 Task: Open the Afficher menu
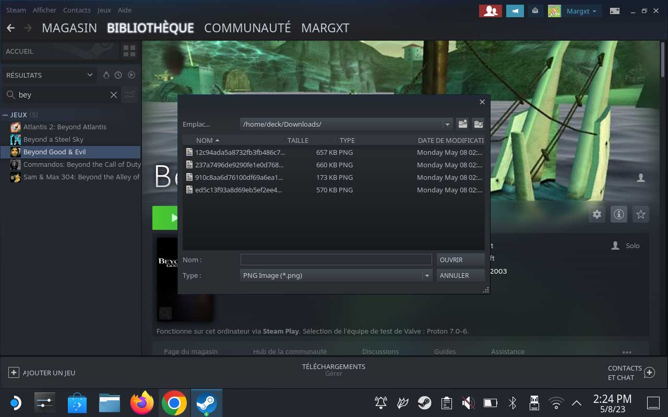tap(44, 10)
